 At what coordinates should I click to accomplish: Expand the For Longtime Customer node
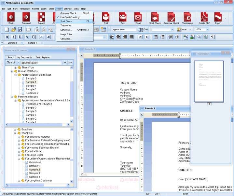[19, 181]
